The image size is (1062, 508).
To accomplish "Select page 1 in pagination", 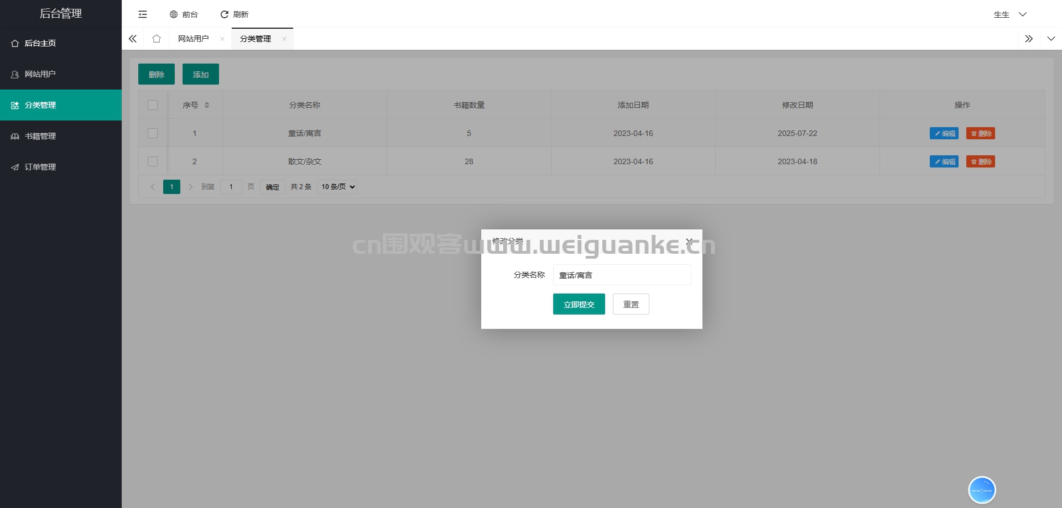I will pos(171,187).
